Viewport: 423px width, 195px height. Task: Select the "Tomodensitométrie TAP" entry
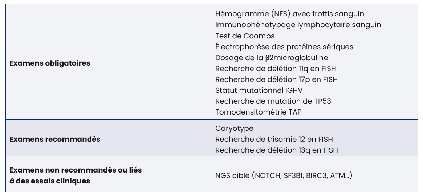tap(258, 112)
